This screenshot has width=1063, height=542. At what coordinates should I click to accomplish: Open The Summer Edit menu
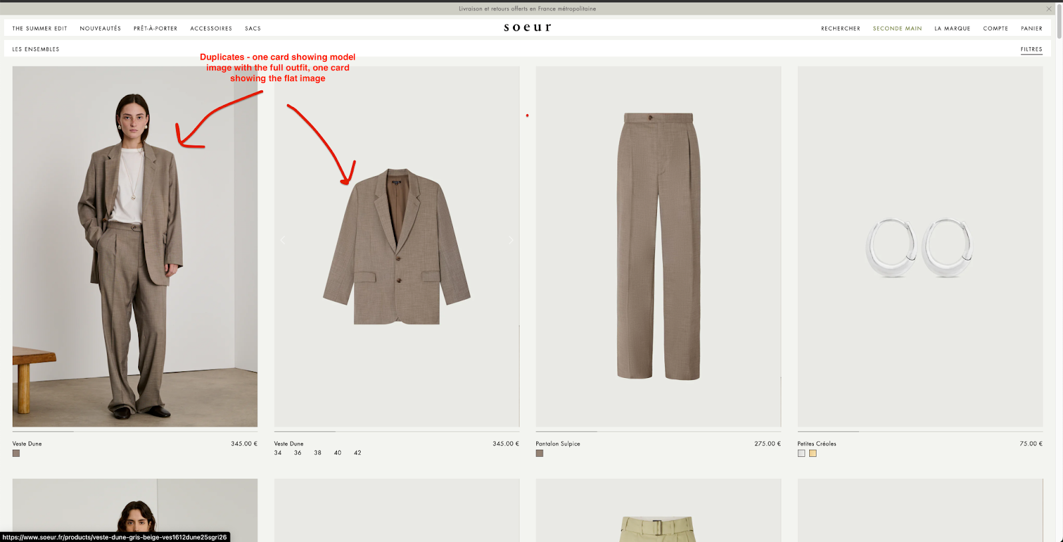coord(40,29)
